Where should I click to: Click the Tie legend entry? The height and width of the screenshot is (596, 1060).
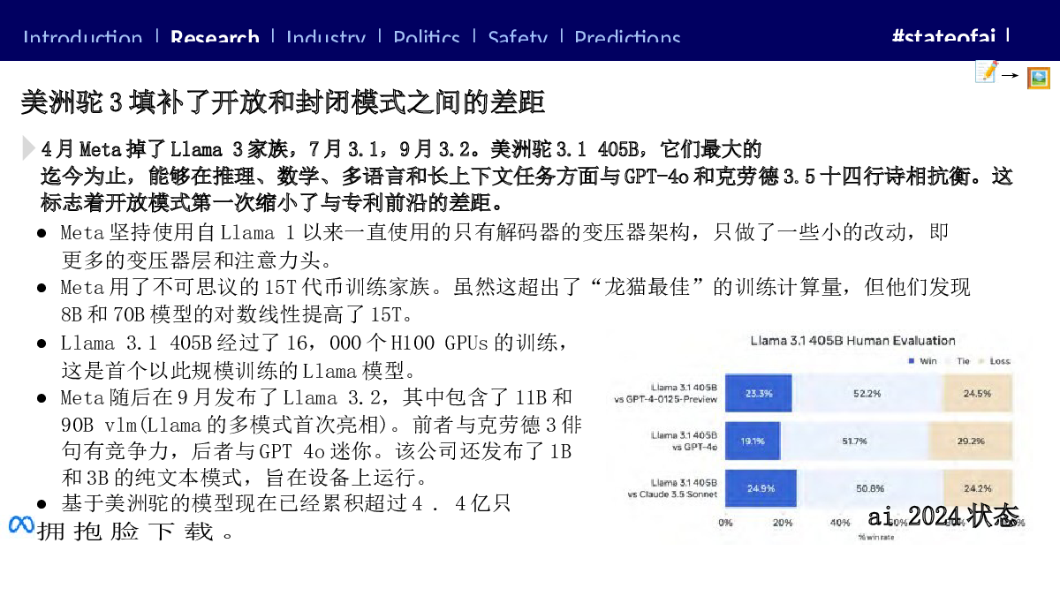pyautogui.click(x=963, y=361)
